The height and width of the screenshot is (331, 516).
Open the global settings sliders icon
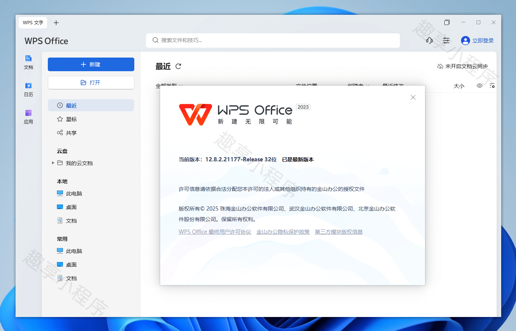[x=446, y=41]
